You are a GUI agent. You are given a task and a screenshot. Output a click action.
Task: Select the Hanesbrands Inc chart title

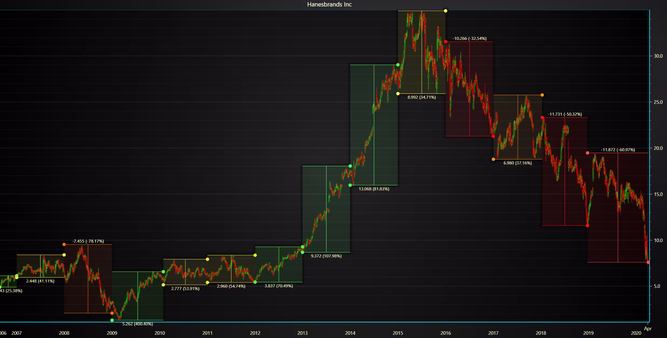tap(329, 4)
